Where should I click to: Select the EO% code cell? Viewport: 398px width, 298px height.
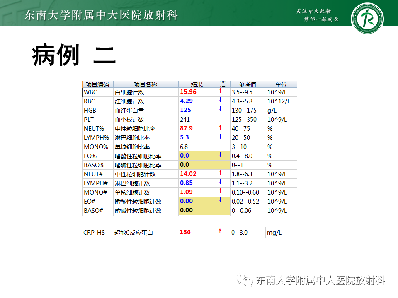98,156
